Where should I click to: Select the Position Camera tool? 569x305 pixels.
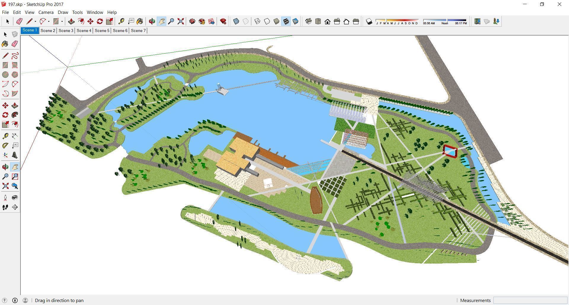(x=5, y=198)
